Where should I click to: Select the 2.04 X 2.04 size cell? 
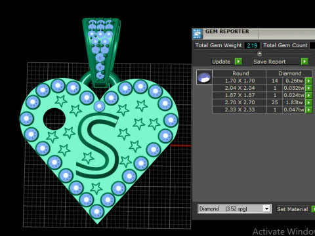[x=240, y=88]
